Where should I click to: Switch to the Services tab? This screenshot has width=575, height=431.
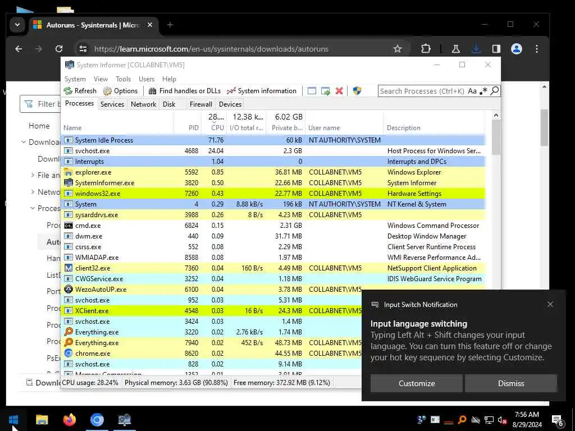[x=112, y=104]
